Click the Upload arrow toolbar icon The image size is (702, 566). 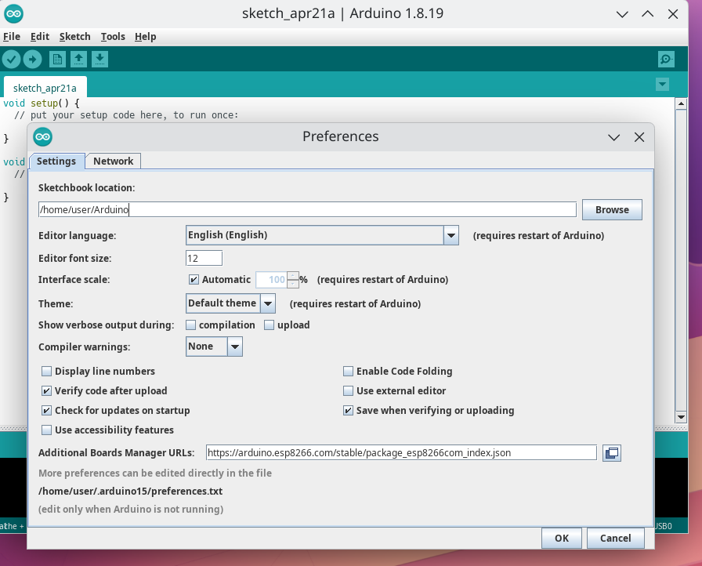(x=32, y=59)
